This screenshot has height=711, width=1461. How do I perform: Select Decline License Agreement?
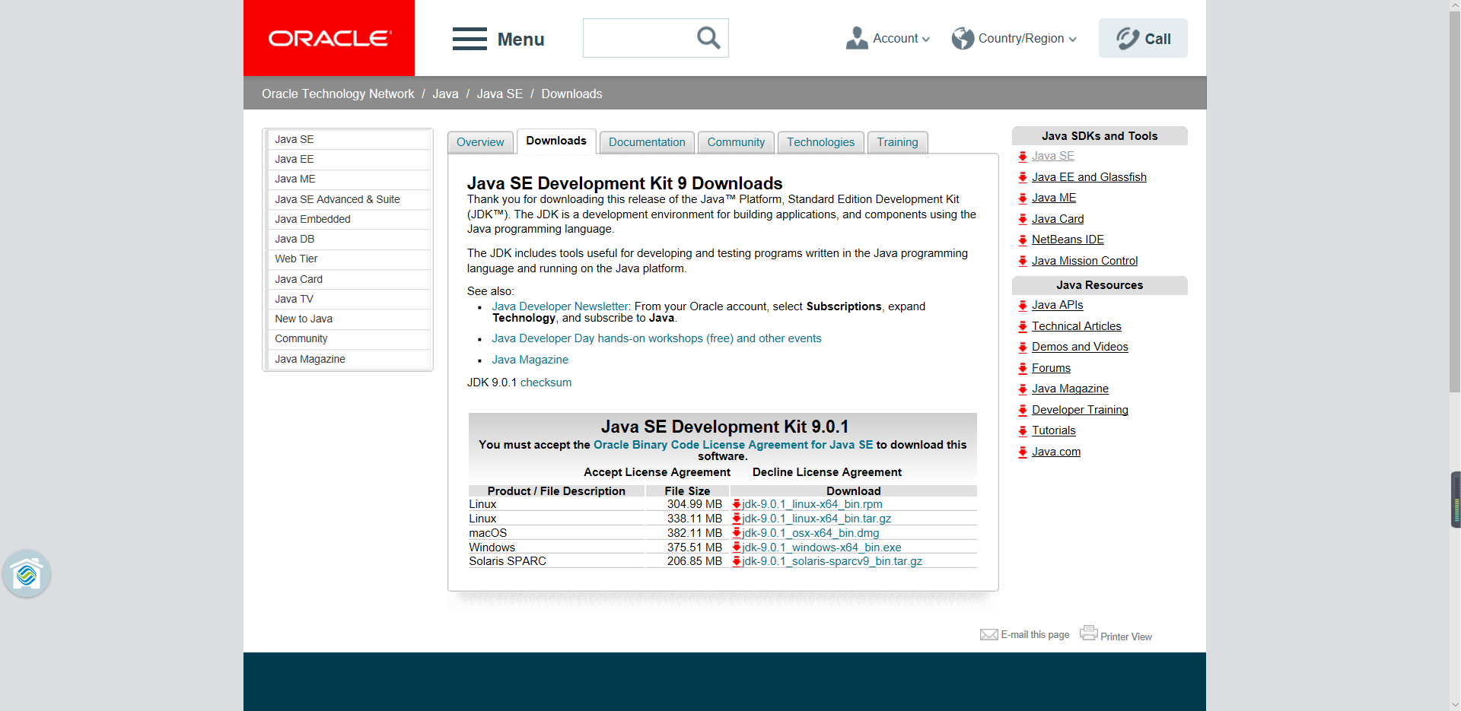pos(827,472)
